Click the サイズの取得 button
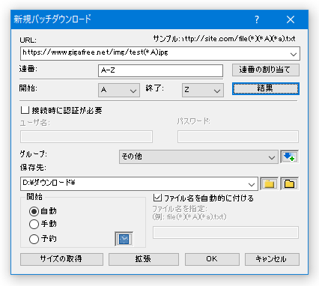The width and height of the screenshot is (319, 286). [61, 259]
